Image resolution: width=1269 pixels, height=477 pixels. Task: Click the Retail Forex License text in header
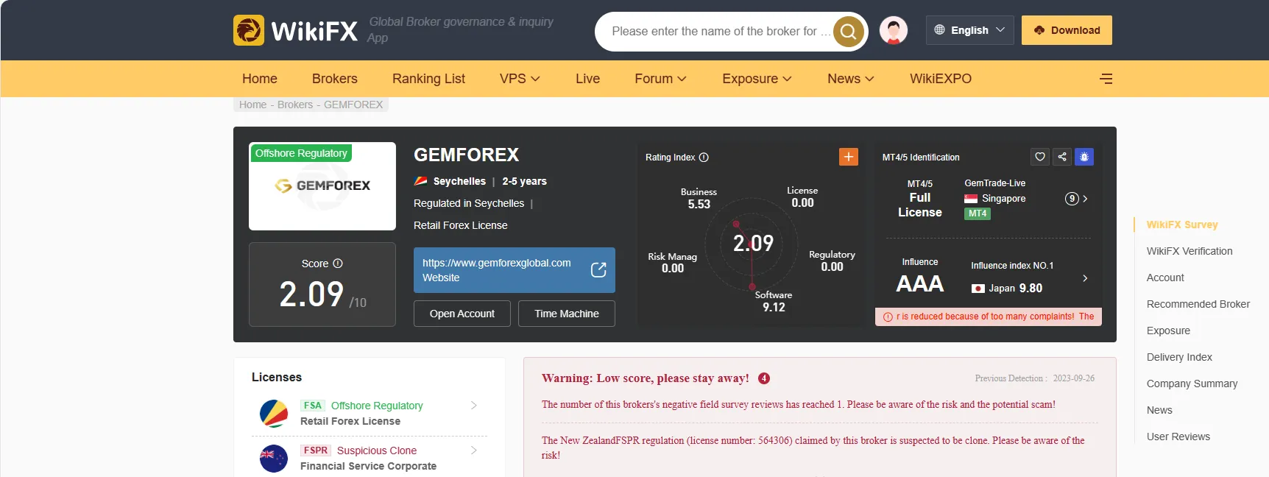point(460,225)
